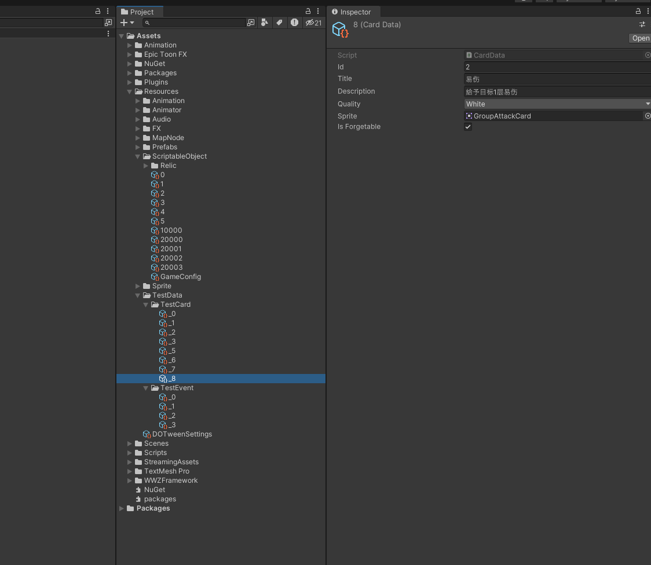The image size is (651, 565).
Task: Toggle hidden packages visibility showing 21
Action: tap(313, 23)
